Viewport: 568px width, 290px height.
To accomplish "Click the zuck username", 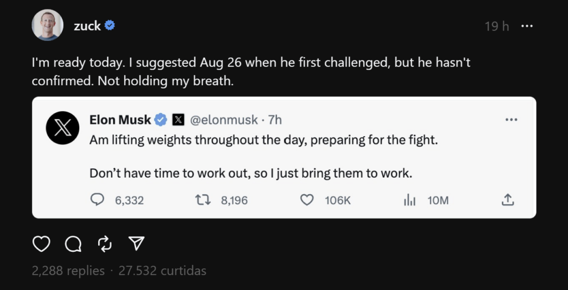I will point(88,26).
